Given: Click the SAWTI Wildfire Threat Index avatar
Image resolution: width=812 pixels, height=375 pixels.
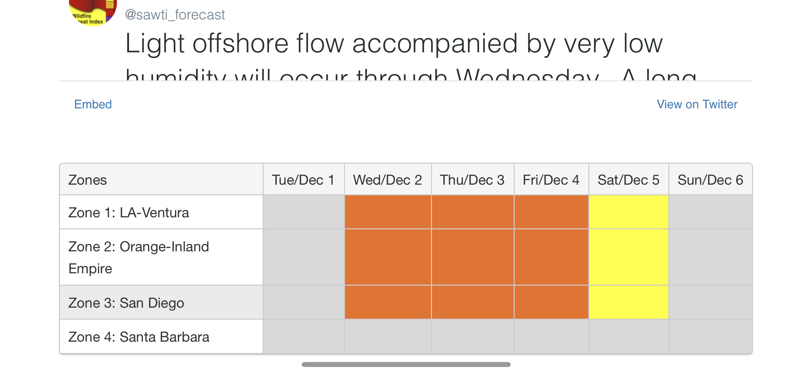Looking at the screenshot, I should [93, 13].
